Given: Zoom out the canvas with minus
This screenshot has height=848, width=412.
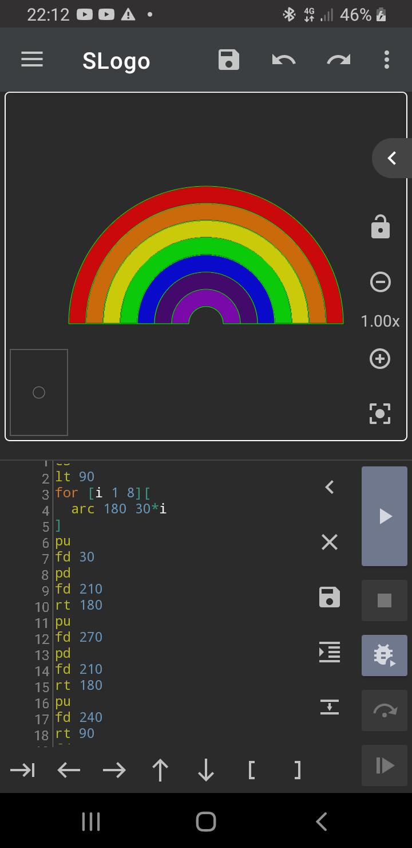Looking at the screenshot, I should tap(381, 282).
